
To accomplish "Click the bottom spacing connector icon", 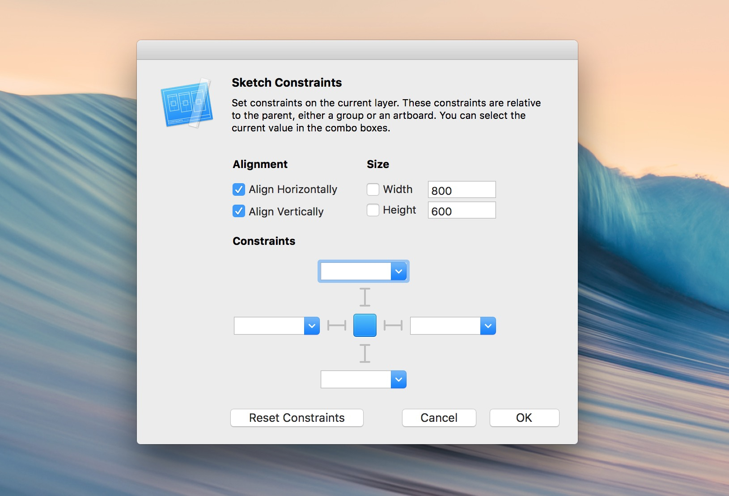I will point(365,354).
